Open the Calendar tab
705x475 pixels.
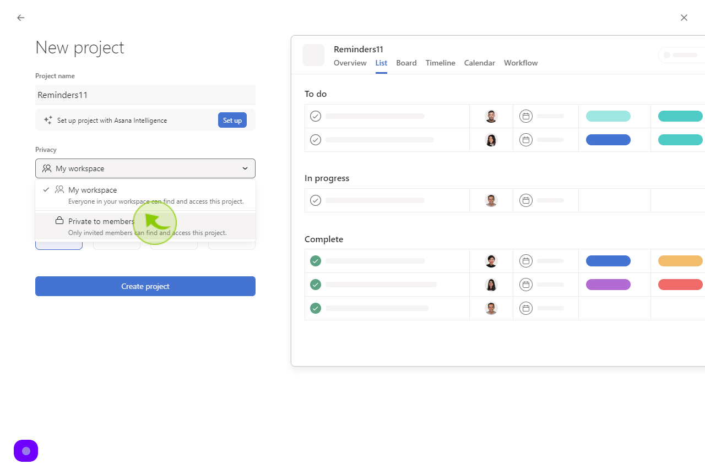pos(480,63)
